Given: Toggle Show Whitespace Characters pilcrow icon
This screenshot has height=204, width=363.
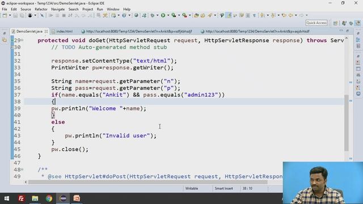Looking at the screenshot, I should point(254,15).
